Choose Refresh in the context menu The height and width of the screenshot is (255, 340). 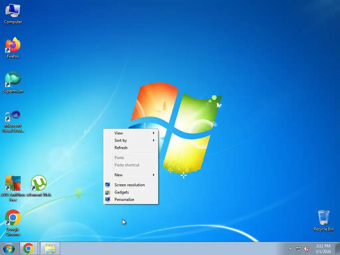[131, 148]
